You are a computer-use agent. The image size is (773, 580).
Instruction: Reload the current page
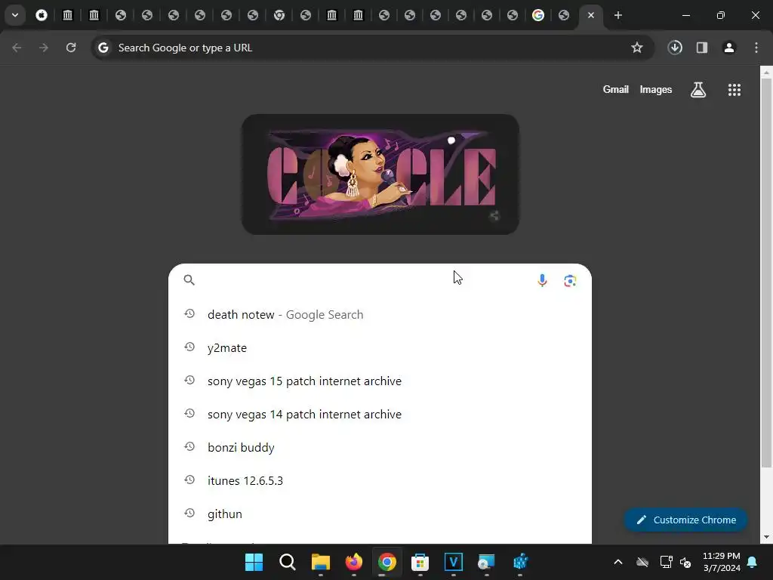[71, 48]
